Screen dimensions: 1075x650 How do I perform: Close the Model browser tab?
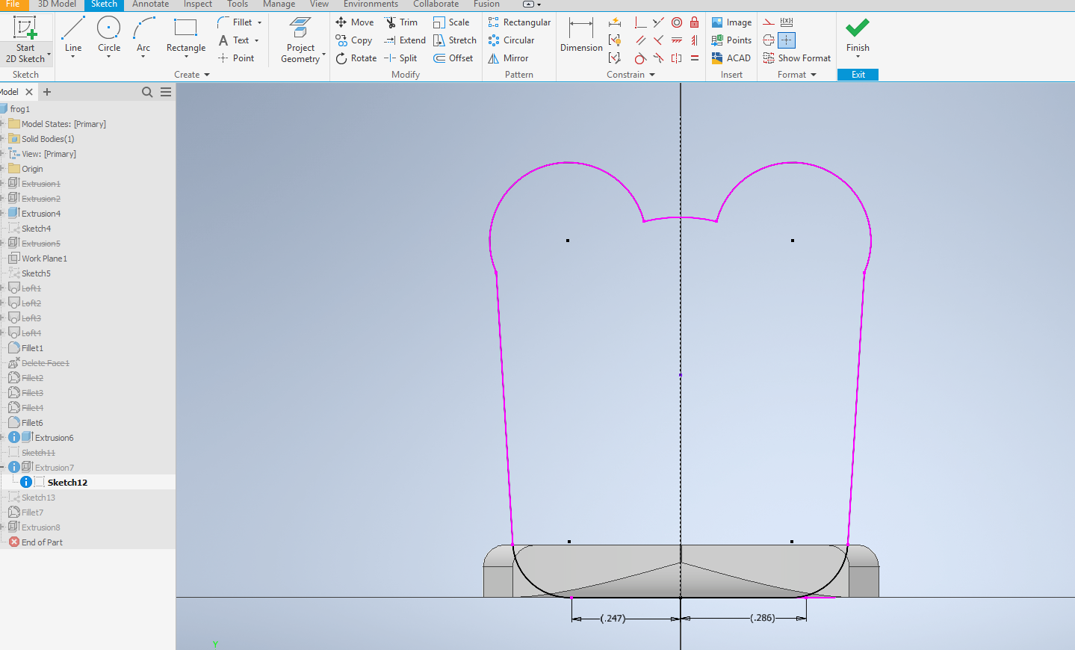[29, 92]
